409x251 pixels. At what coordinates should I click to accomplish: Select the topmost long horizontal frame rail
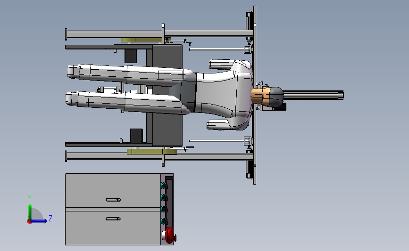[159, 34]
